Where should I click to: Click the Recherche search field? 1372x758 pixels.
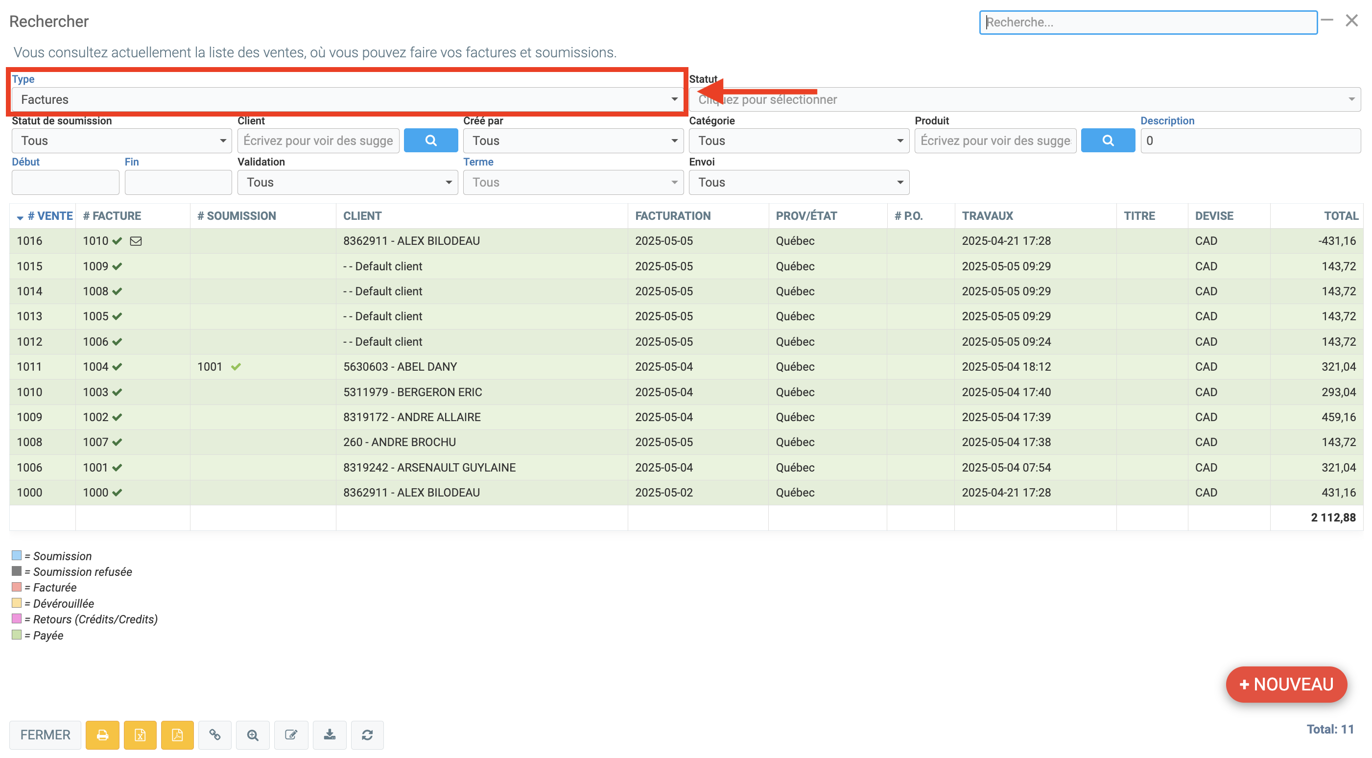[1148, 23]
